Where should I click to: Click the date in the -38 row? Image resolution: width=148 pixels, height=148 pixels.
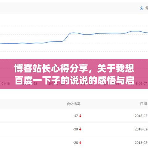(142, 129)
